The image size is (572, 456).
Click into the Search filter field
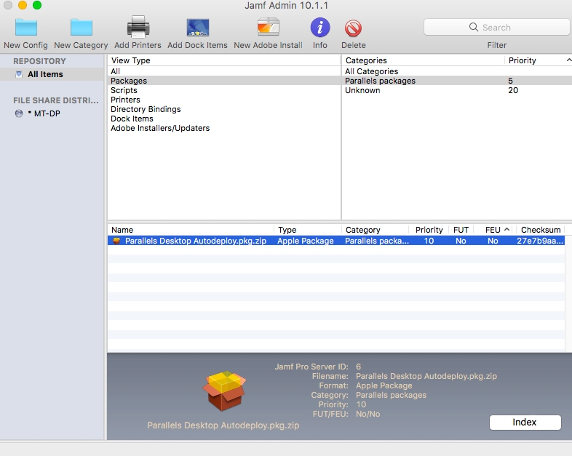click(x=496, y=28)
